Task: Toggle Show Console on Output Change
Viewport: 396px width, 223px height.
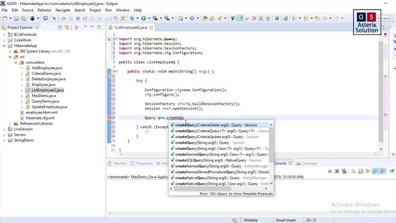Action: (x=376, y=172)
